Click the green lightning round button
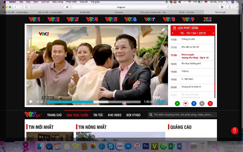The width and height of the screenshot is (243, 152). (177, 103)
